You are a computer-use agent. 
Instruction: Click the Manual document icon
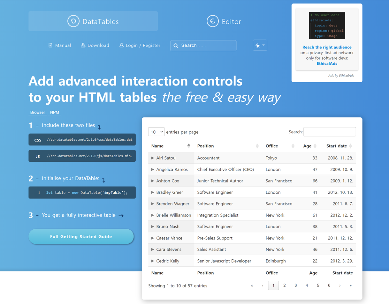(50, 45)
